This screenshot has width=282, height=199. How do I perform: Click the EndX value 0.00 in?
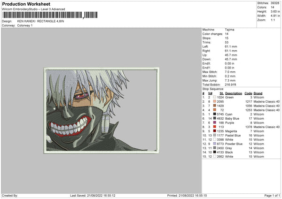click(229, 63)
